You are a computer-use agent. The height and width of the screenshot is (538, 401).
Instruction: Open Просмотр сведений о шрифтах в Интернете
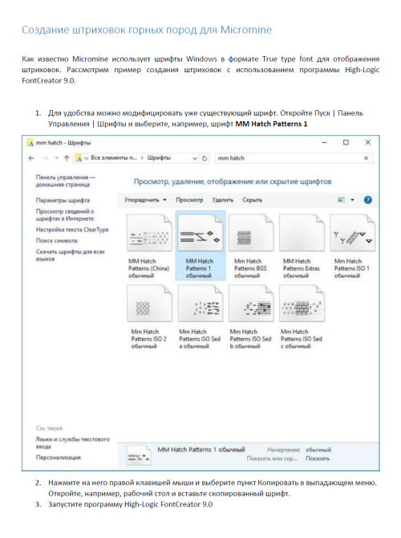(x=65, y=214)
